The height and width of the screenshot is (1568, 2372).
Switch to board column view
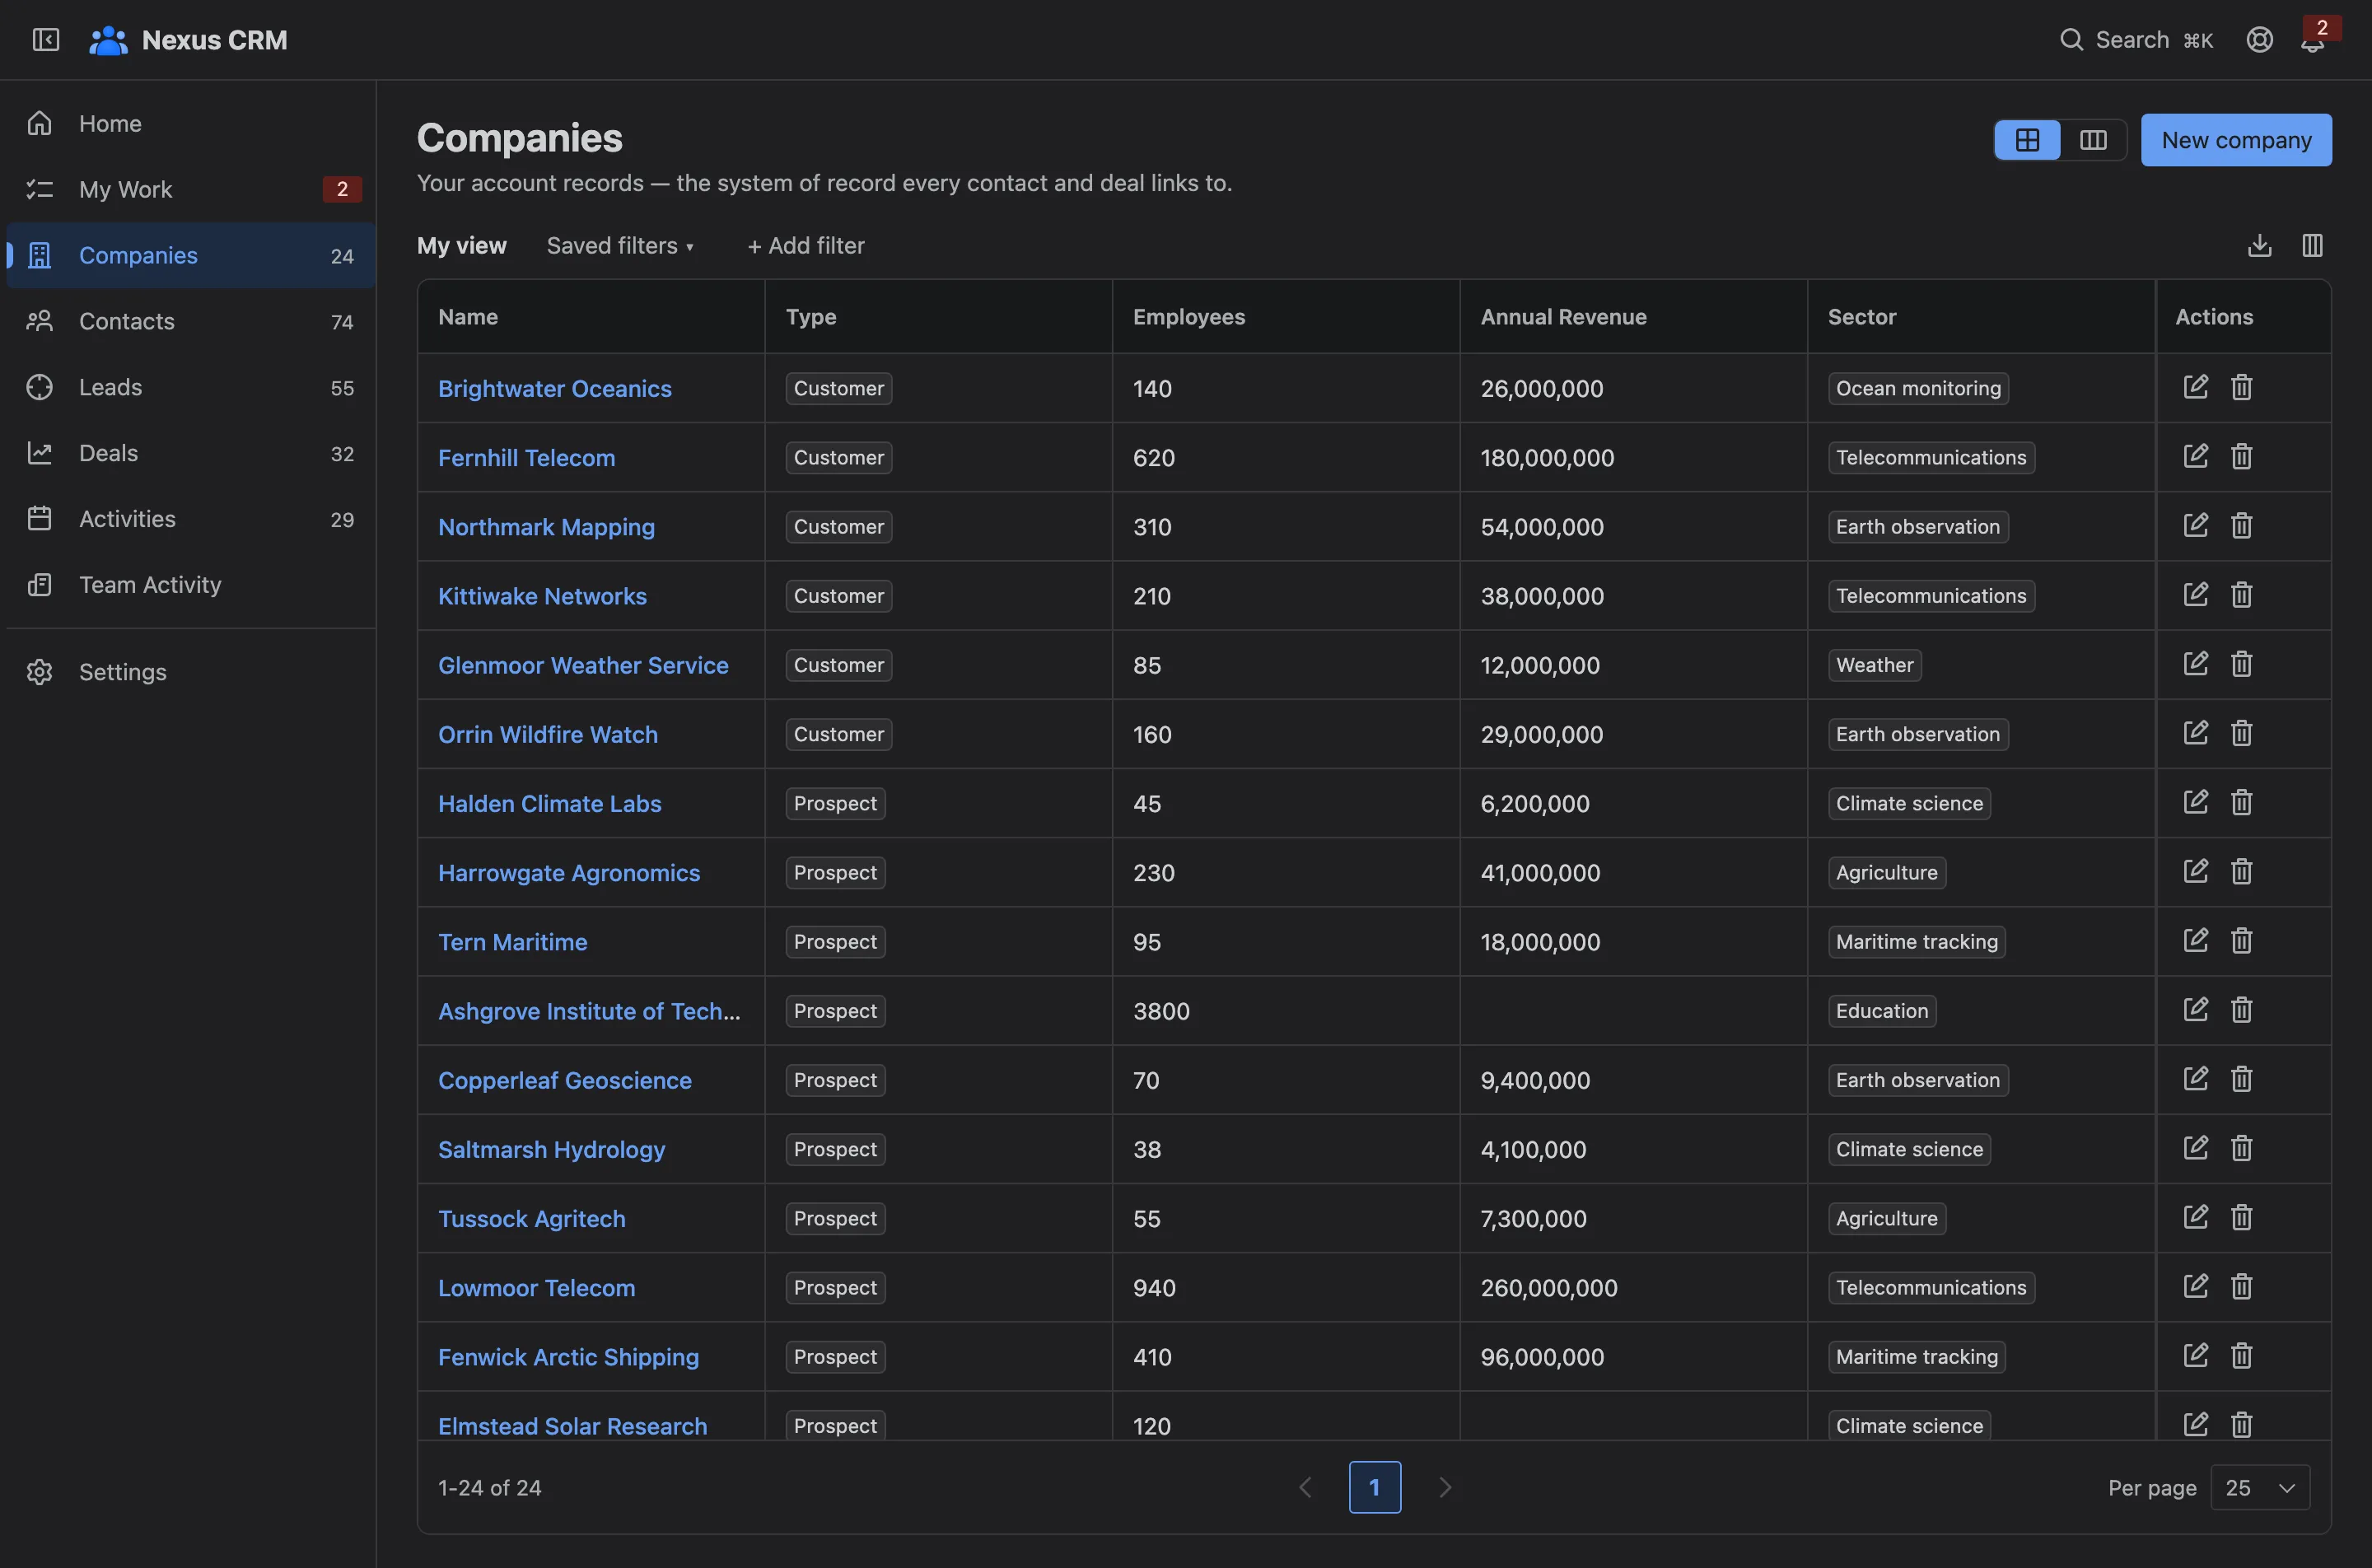click(2093, 140)
